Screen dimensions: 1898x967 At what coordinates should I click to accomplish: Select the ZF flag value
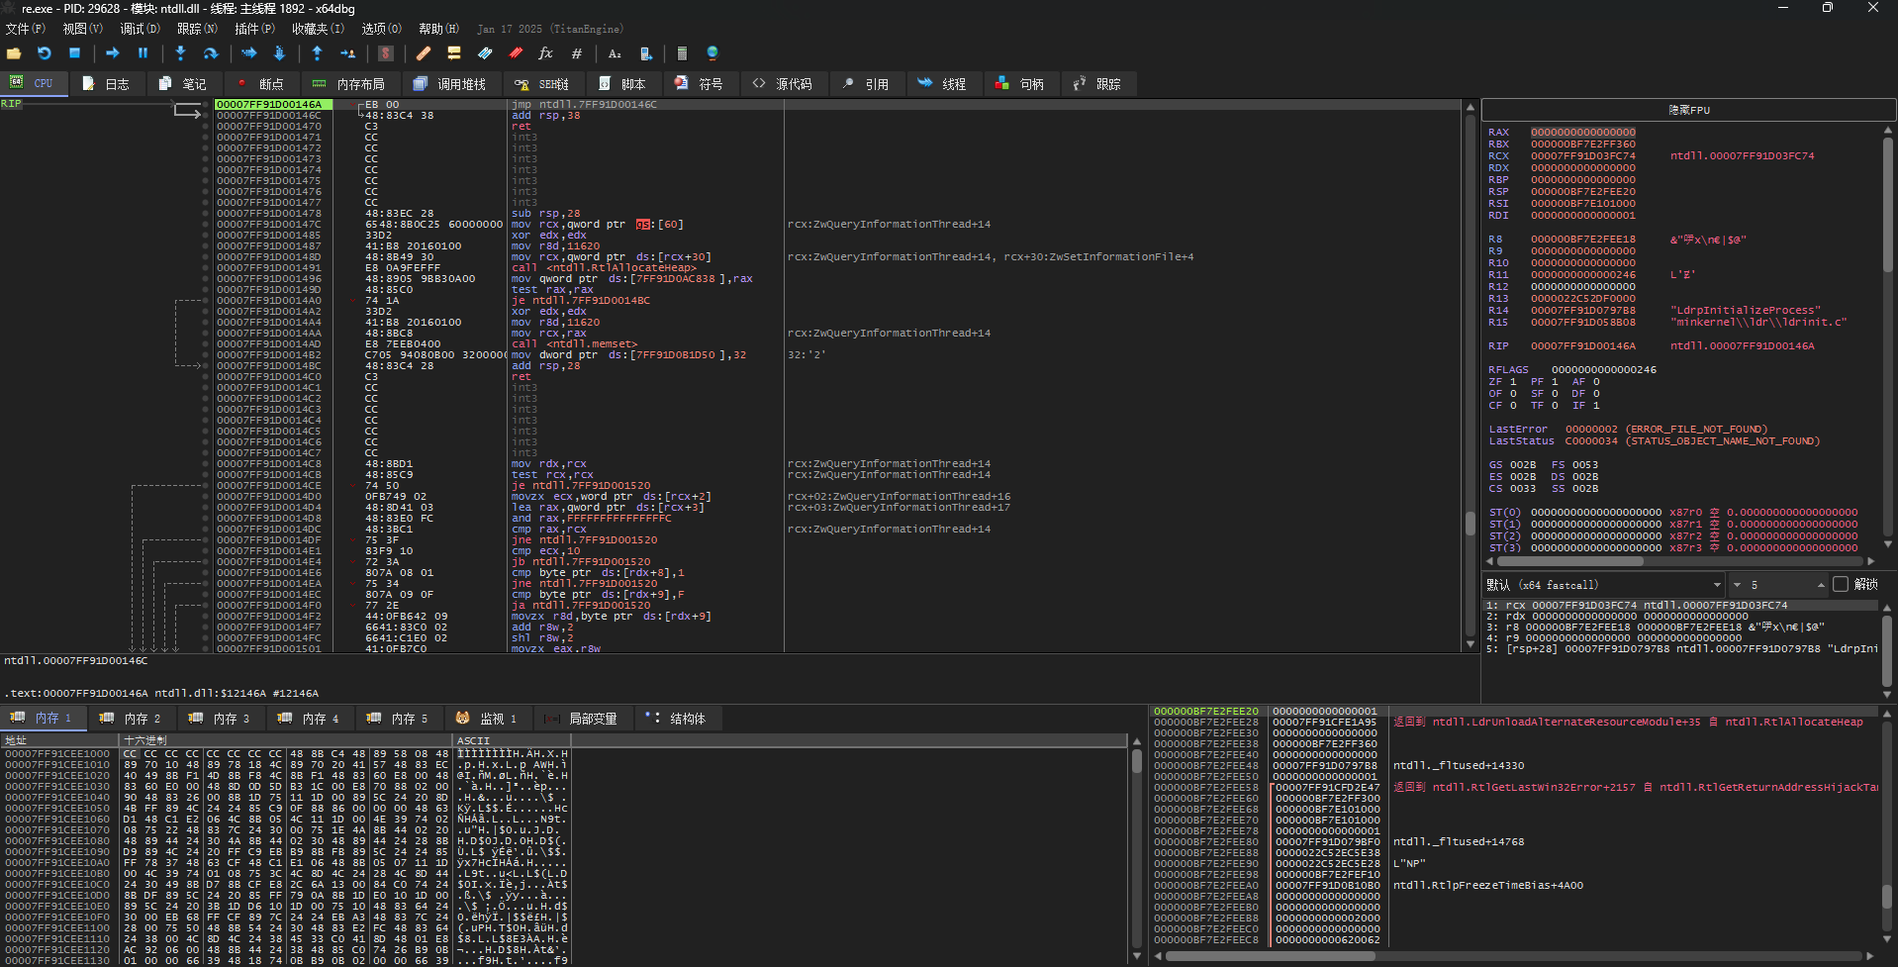click(x=1513, y=382)
